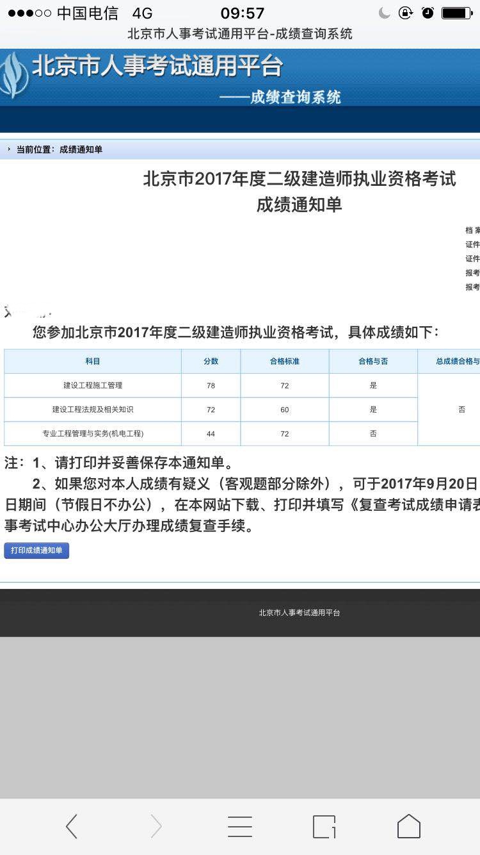Tap the browser forward arrow
This screenshot has width=480, height=855.
(156, 827)
